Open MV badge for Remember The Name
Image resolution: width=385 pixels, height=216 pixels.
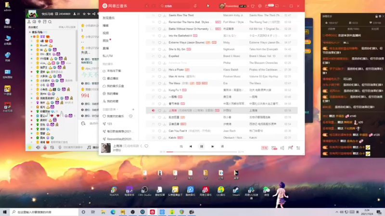(x=218, y=22)
